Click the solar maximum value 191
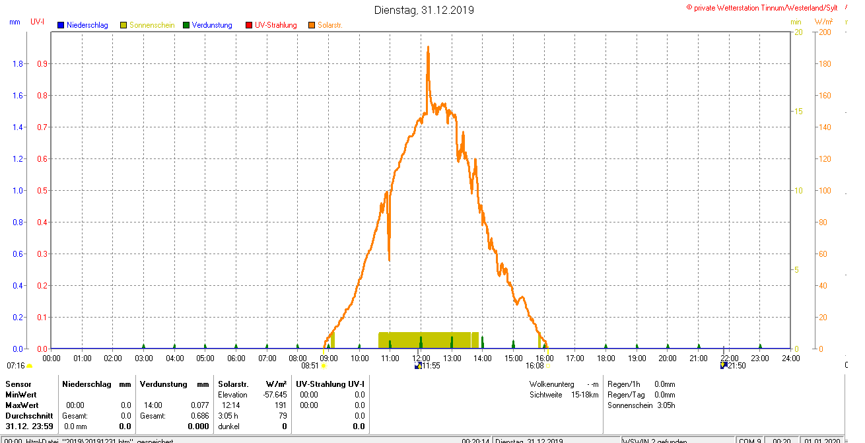The image size is (865, 443). click(281, 405)
